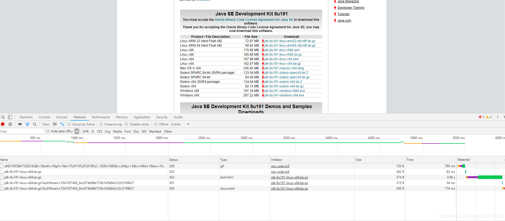
Task: Click the red errors count indicator
Action: [x=482, y=117]
